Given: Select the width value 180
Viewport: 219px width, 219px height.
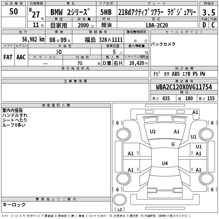Looking at the screenshot, I should pos(189,99).
